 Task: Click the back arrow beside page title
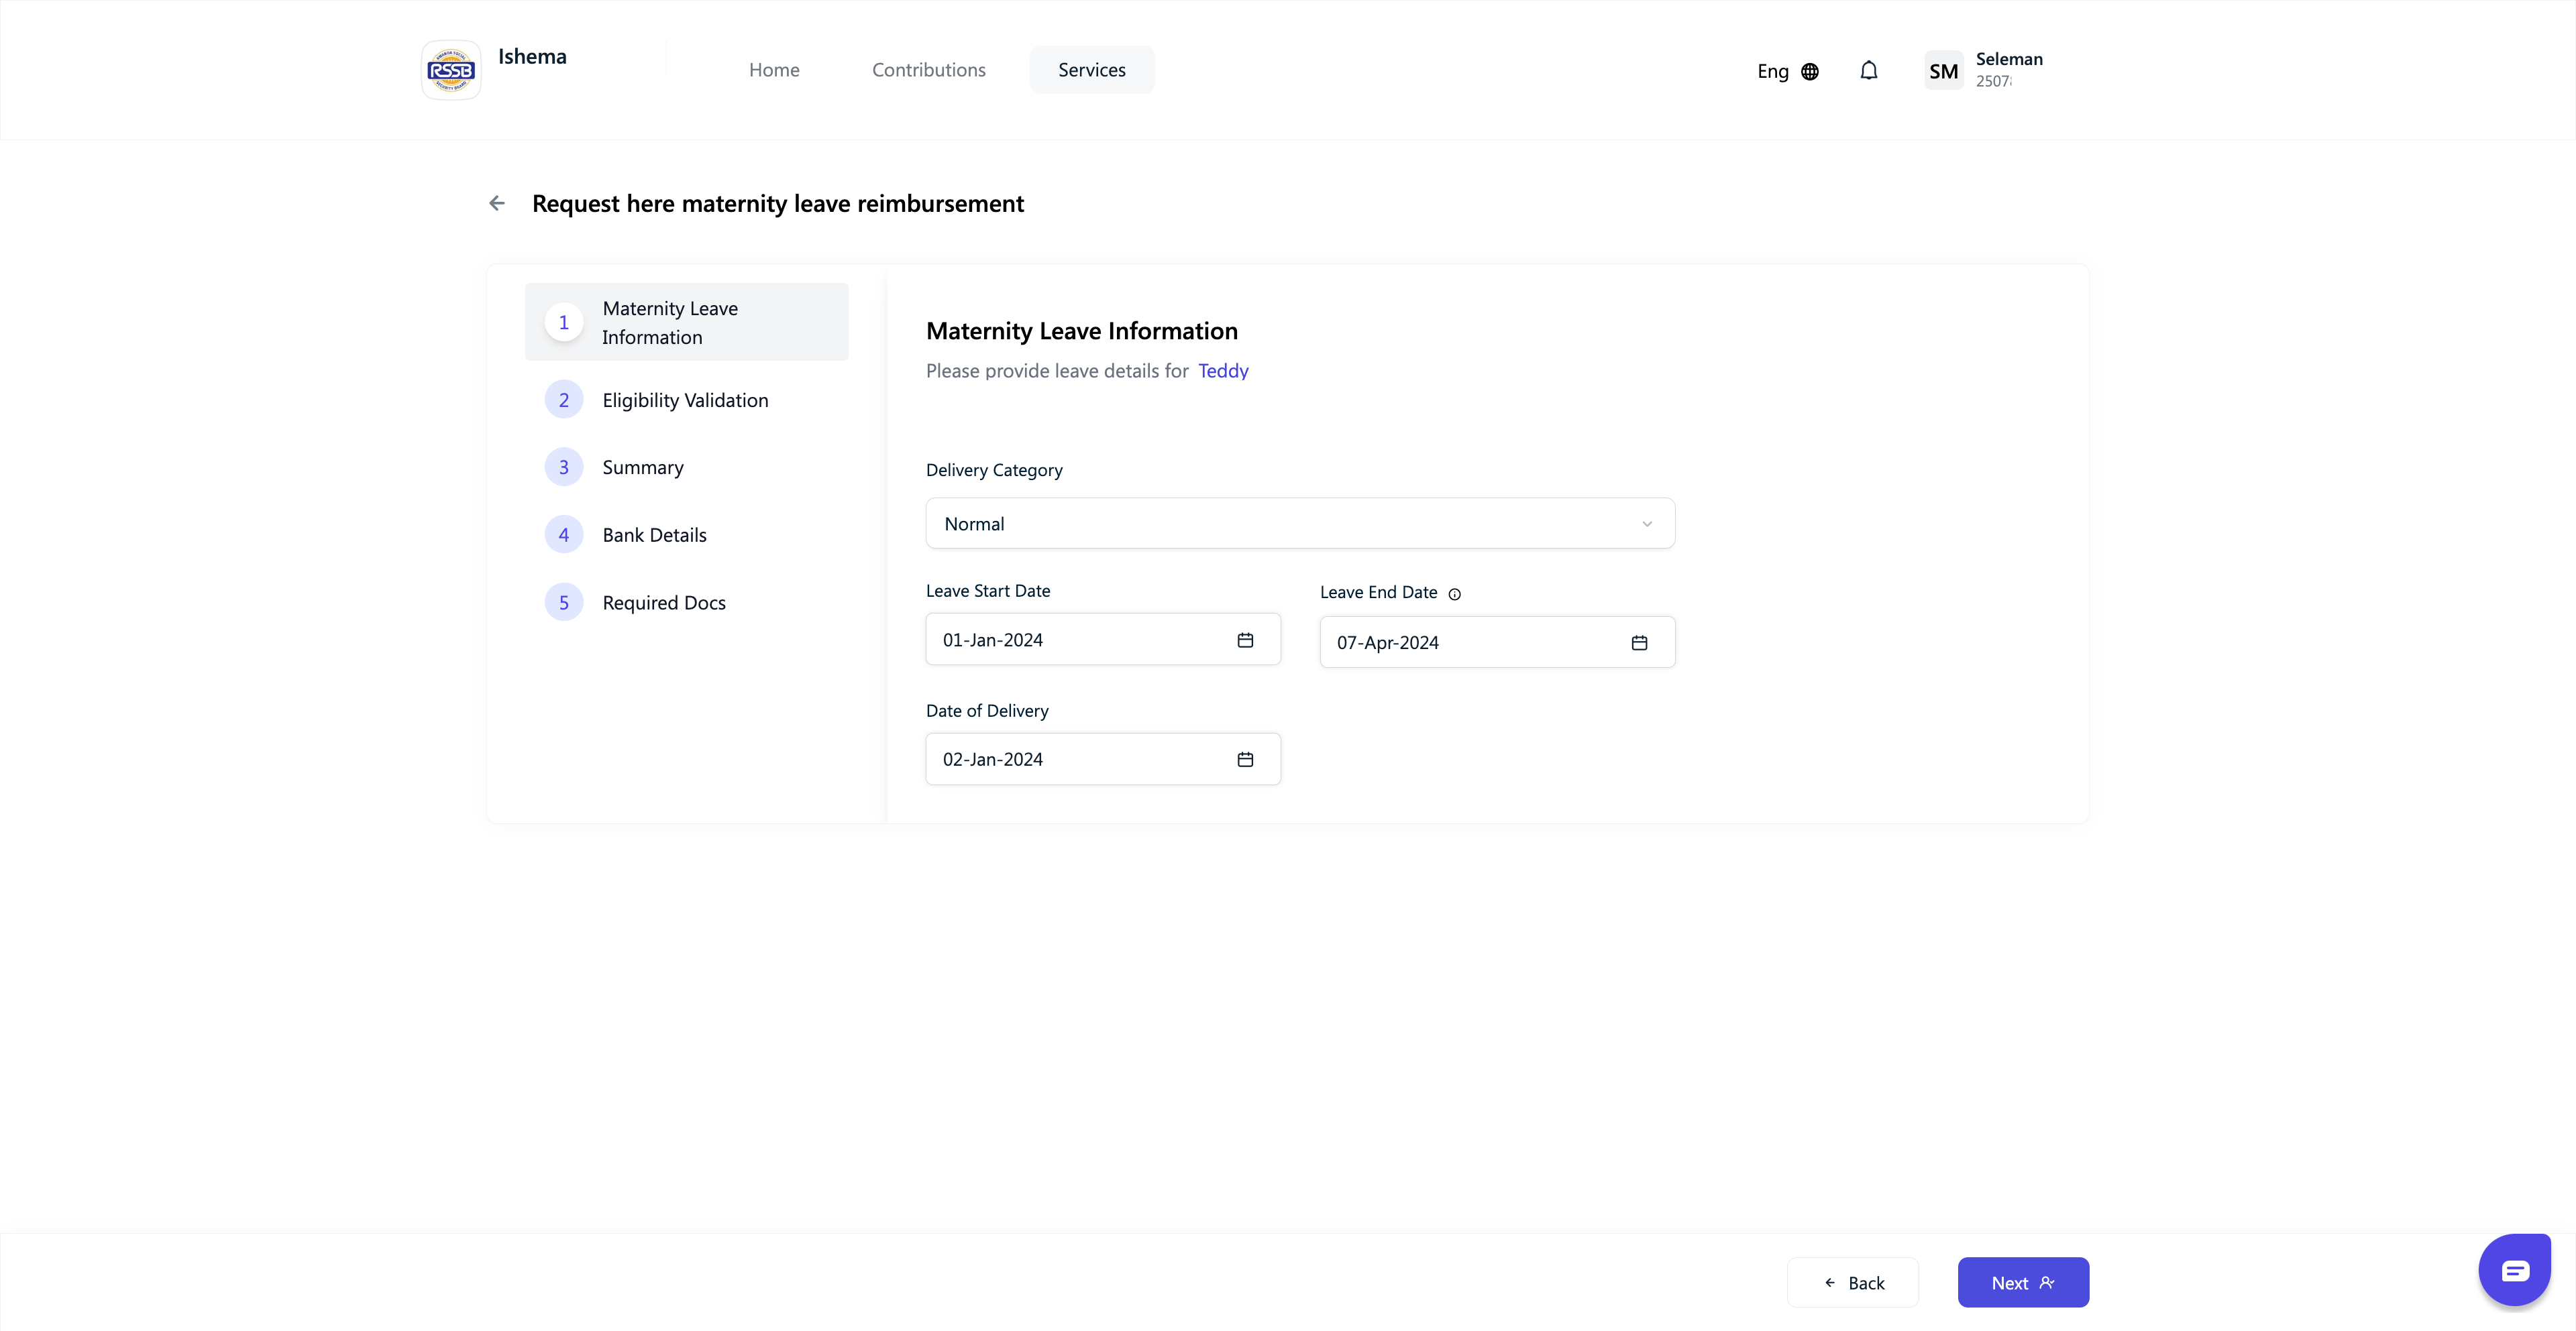(497, 204)
